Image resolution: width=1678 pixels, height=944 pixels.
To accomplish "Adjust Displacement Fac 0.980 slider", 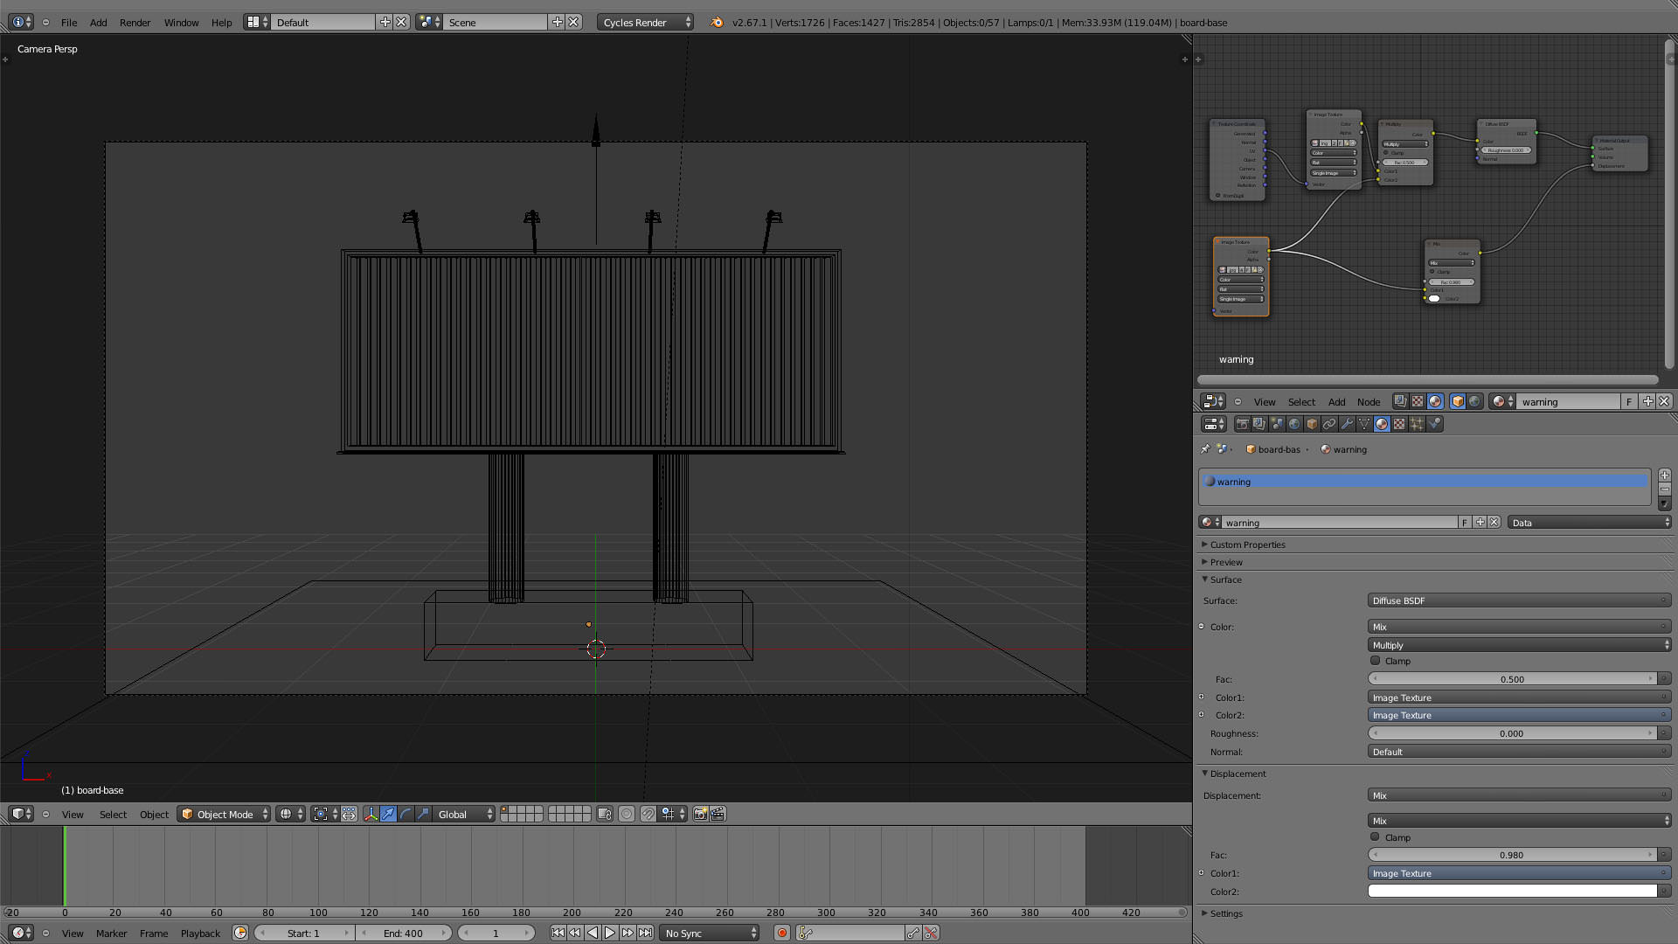I will coord(1512,855).
